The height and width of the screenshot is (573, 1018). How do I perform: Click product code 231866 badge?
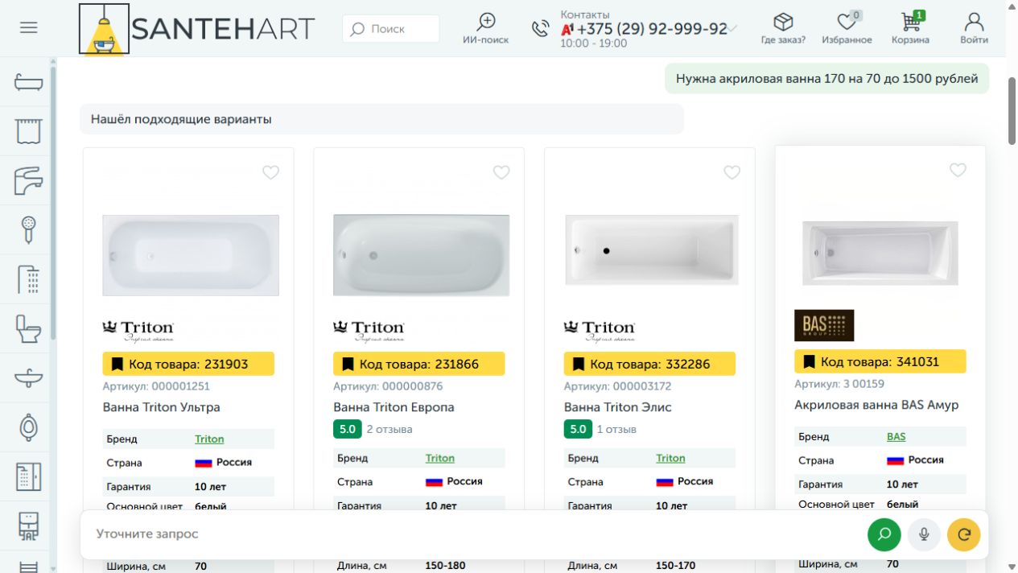(419, 364)
